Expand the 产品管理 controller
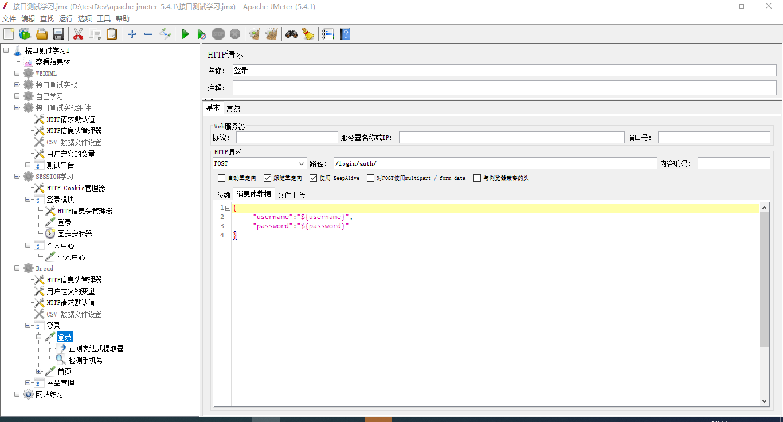The height and width of the screenshot is (422, 783). pyautogui.click(x=28, y=383)
